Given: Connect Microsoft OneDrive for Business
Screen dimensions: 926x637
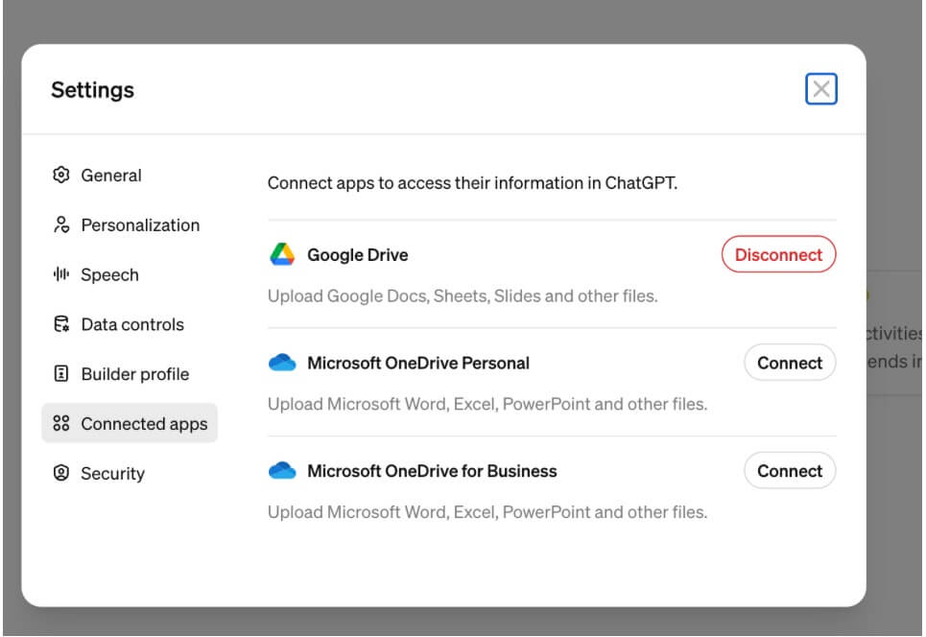Looking at the screenshot, I should point(790,470).
